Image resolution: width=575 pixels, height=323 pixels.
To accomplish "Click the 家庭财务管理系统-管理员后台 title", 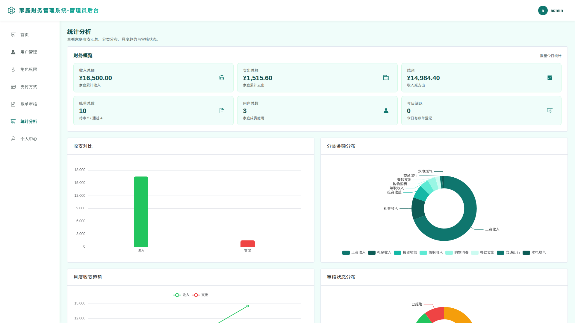I will 59,10.
